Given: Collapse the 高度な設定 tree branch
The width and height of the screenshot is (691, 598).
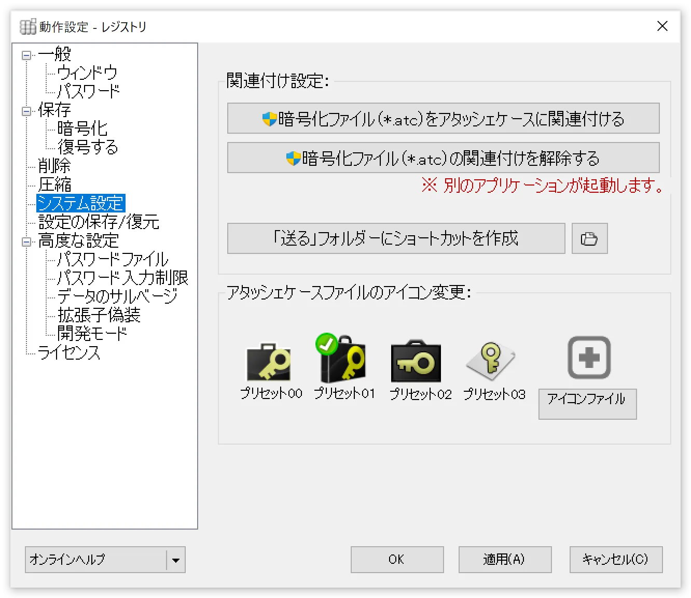Looking at the screenshot, I should point(25,241).
